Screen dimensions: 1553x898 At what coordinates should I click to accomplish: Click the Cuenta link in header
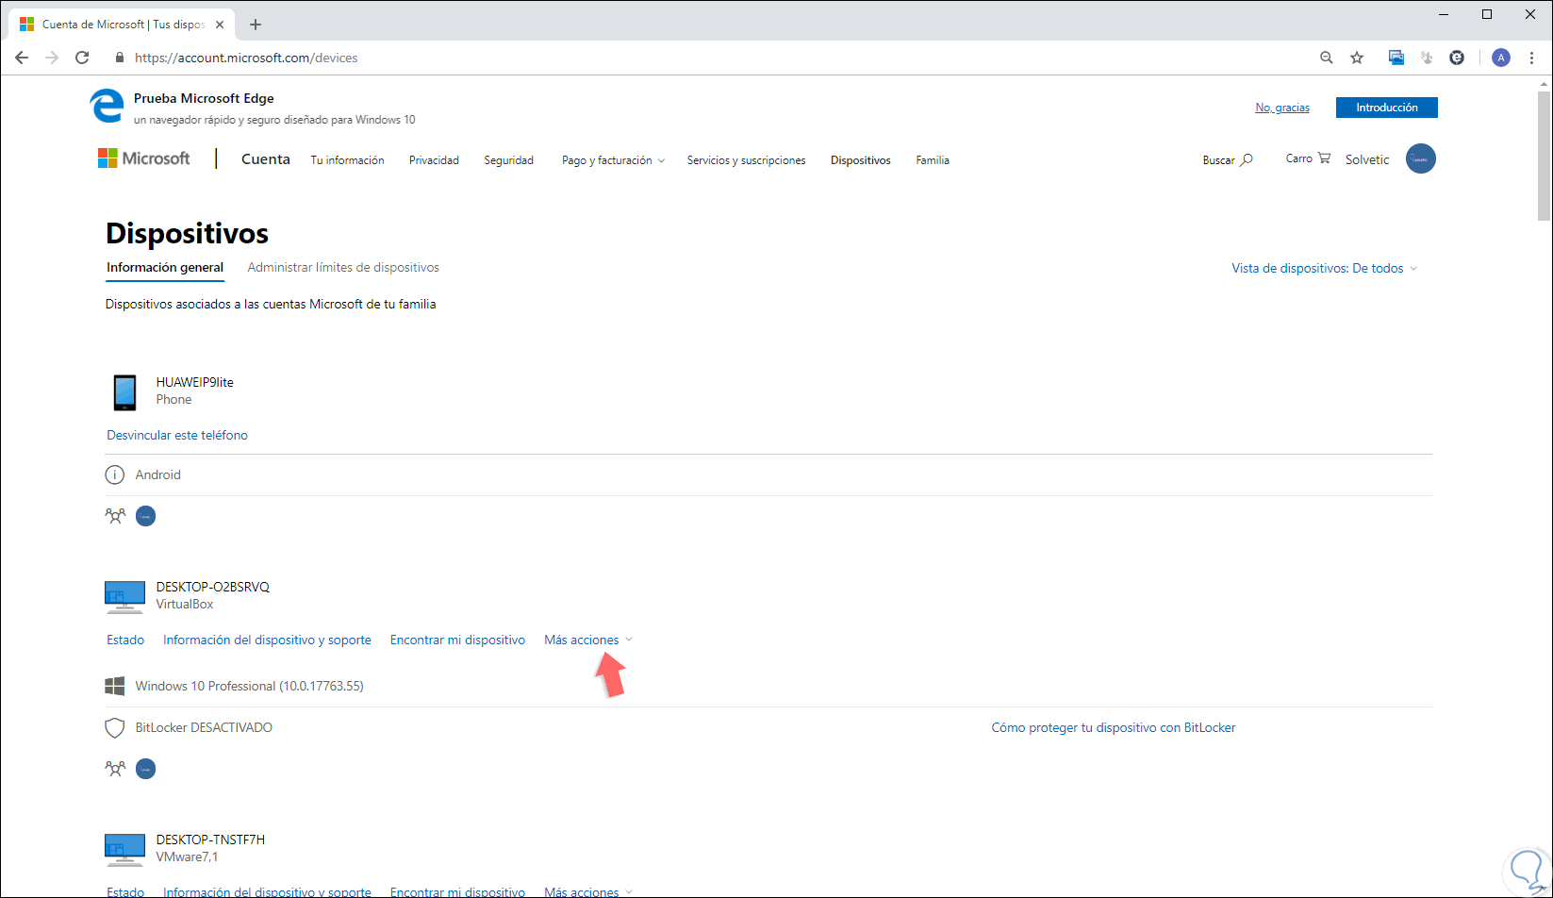[266, 159]
